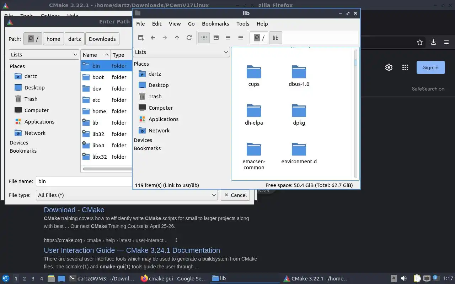Click Cancel button in Enter Path dialog
The width and height of the screenshot is (455, 284).
click(x=235, y=195)
